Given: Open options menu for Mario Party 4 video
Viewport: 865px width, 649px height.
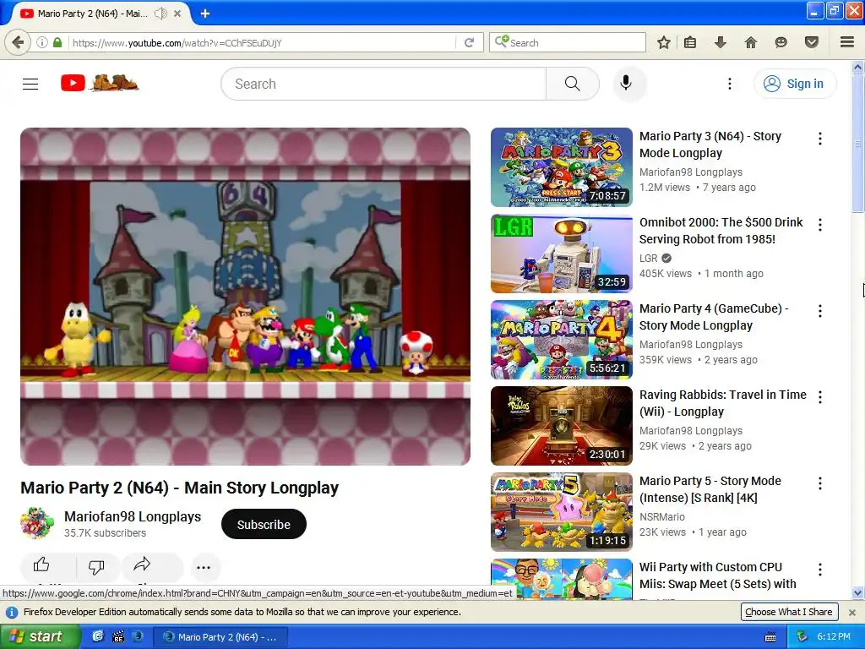Looking at the screenshot, I should 819,311.
